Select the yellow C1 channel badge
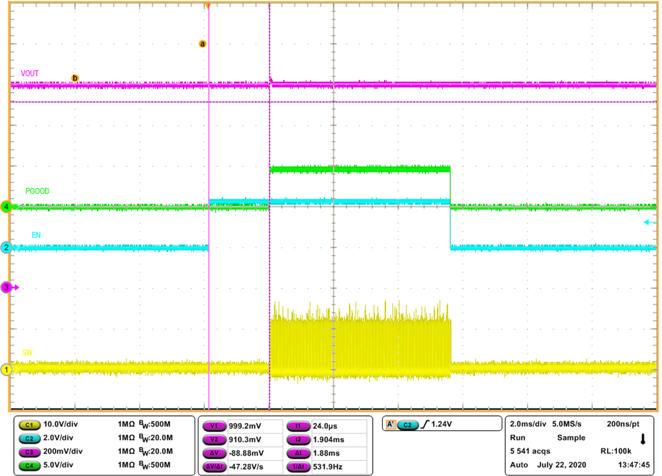 pyautogui.click(x=30, y=426)
